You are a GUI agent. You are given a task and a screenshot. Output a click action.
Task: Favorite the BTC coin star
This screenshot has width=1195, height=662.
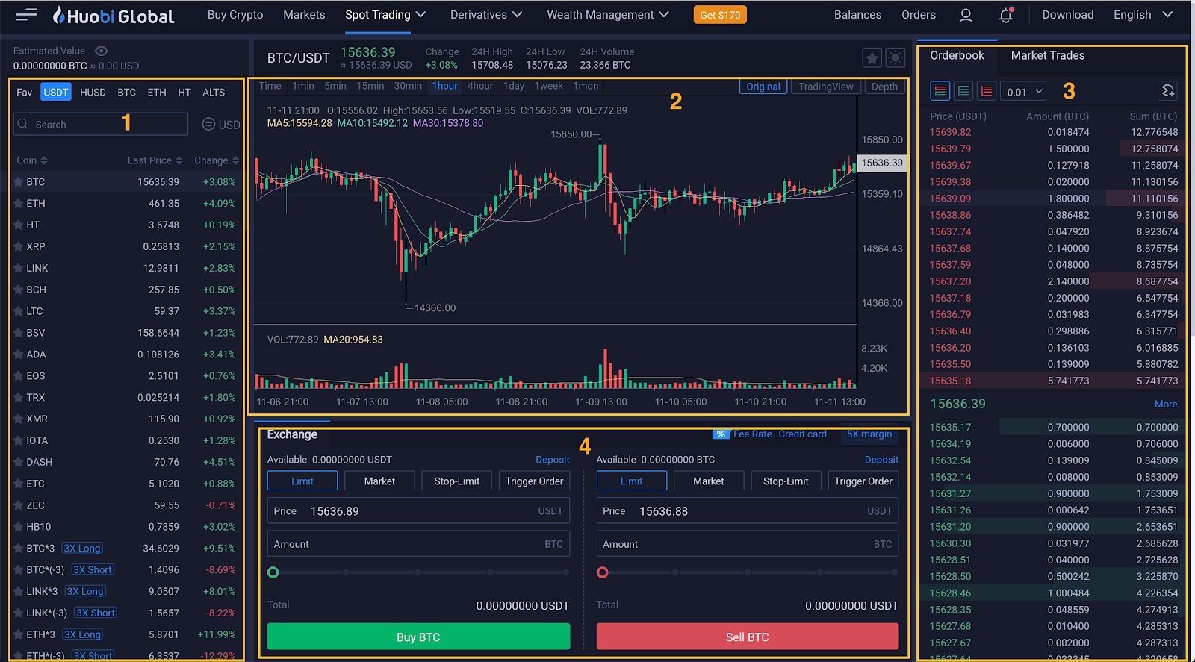pos(19,181)
